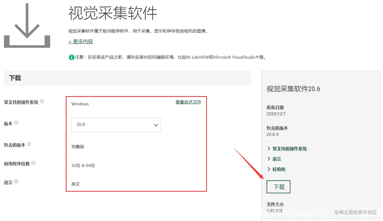The image size is (383, 221).
Task: Click the 下载 section header
Action: 127,78
